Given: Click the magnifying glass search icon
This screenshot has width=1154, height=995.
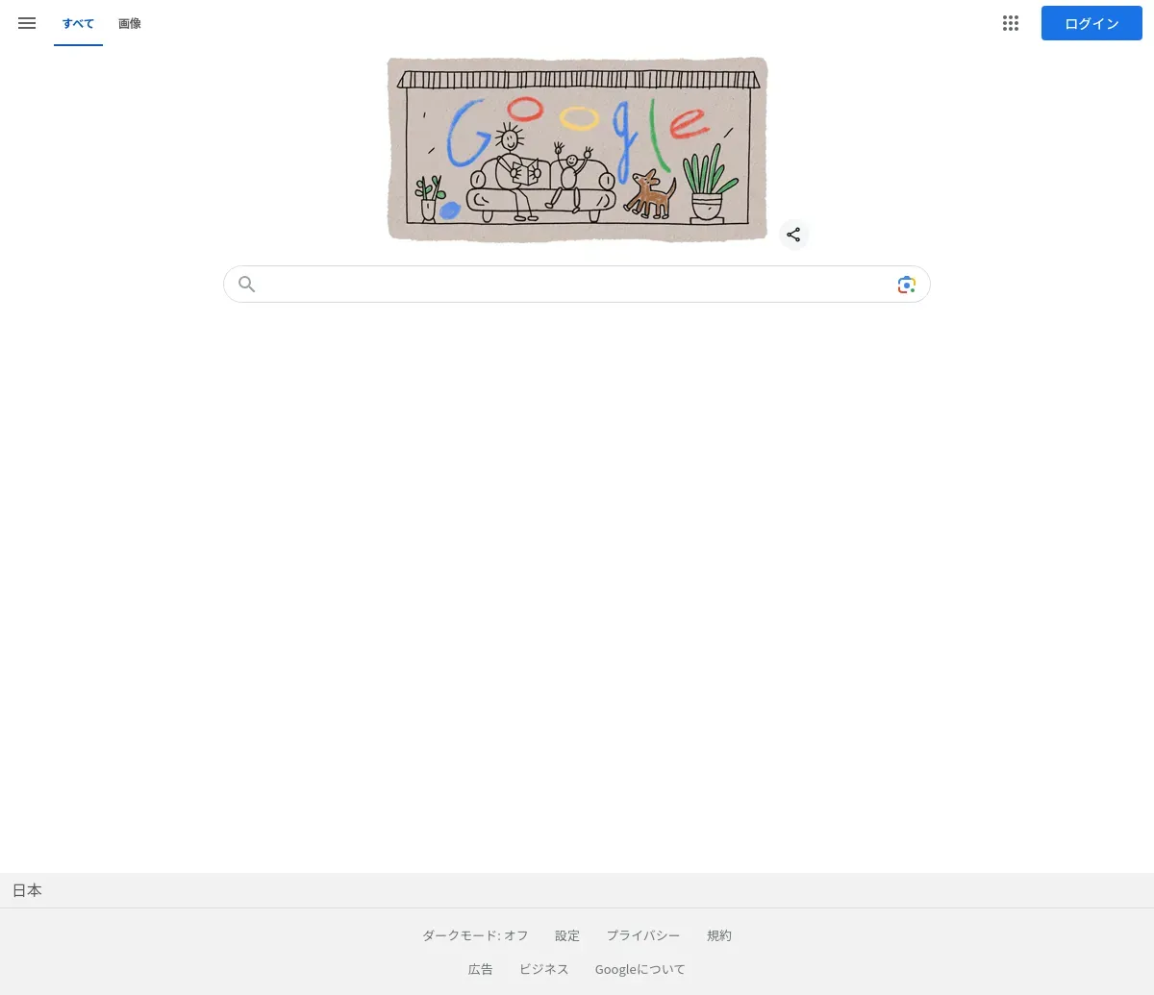Looking at the screenshot, I should coord(247,285).
